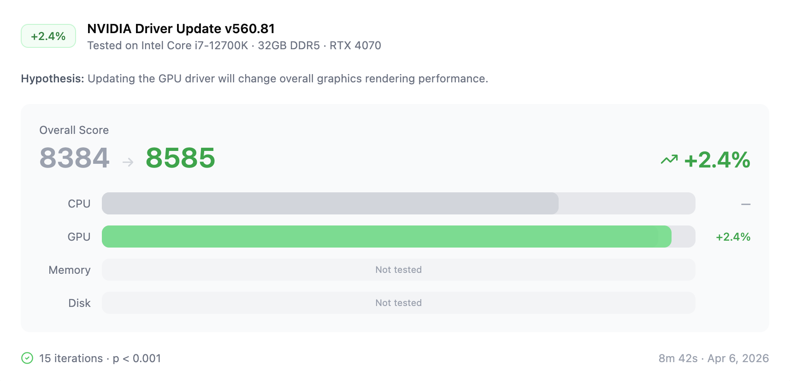
Task: Click the +2.4% badge beside the title
Action: click(48, 36)
